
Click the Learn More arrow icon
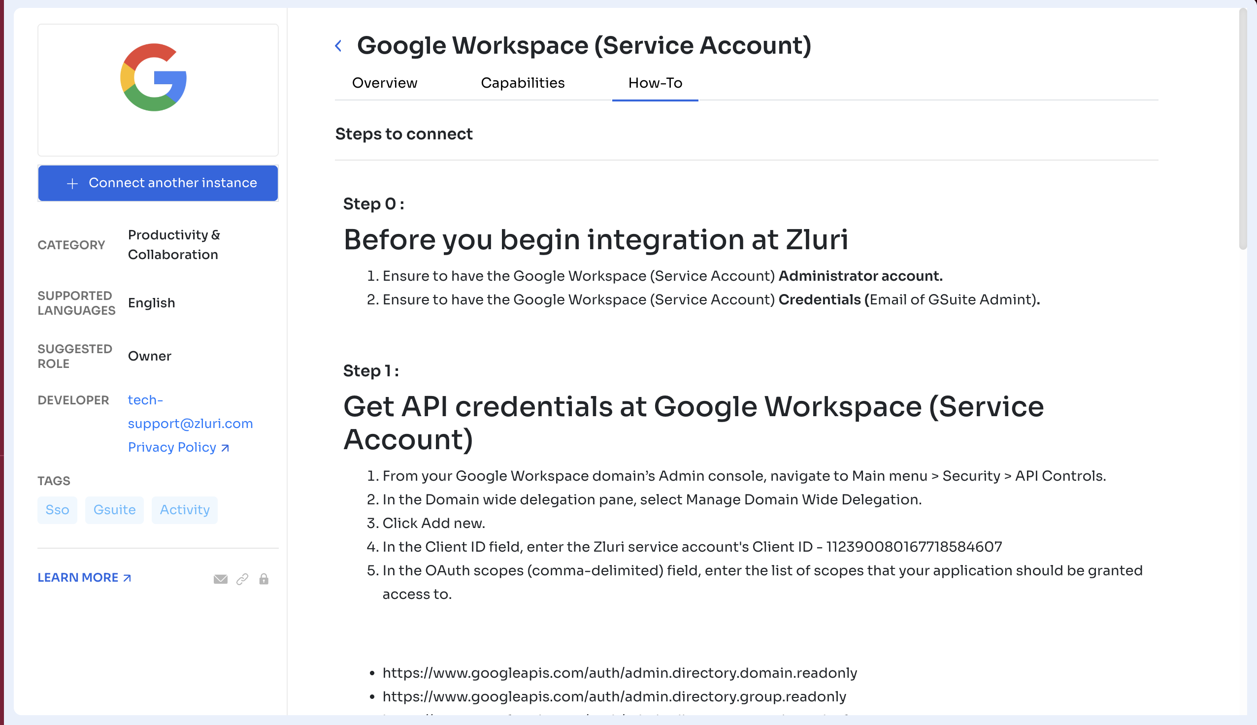pyautogui.click(x=127, y=578)
